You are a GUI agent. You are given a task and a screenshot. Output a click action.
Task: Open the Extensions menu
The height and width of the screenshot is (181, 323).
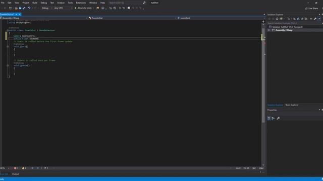81,3
